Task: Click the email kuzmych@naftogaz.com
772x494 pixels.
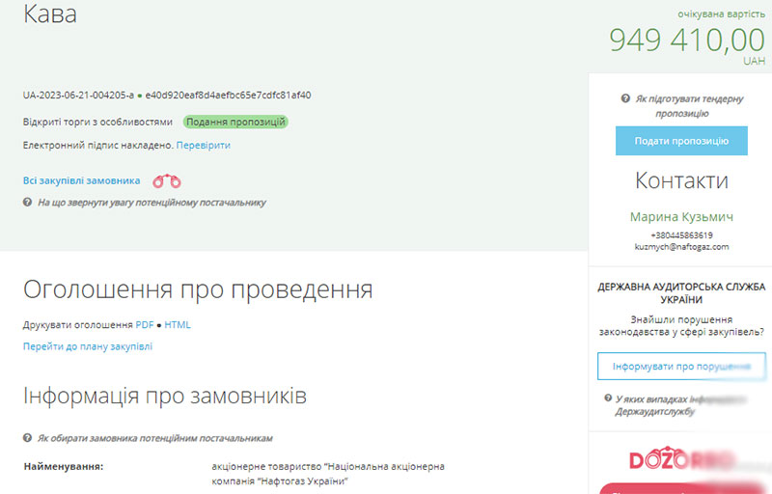Action: [x=681, y=247]
